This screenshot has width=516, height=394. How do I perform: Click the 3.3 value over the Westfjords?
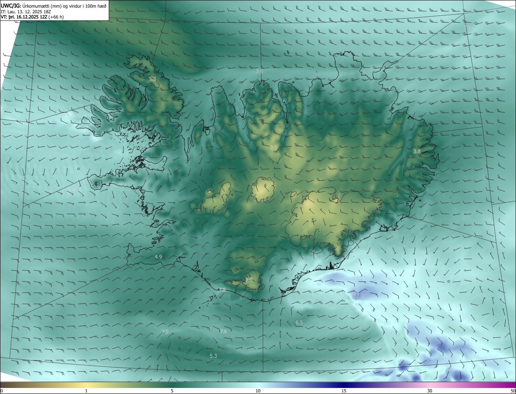click(152, 79)
